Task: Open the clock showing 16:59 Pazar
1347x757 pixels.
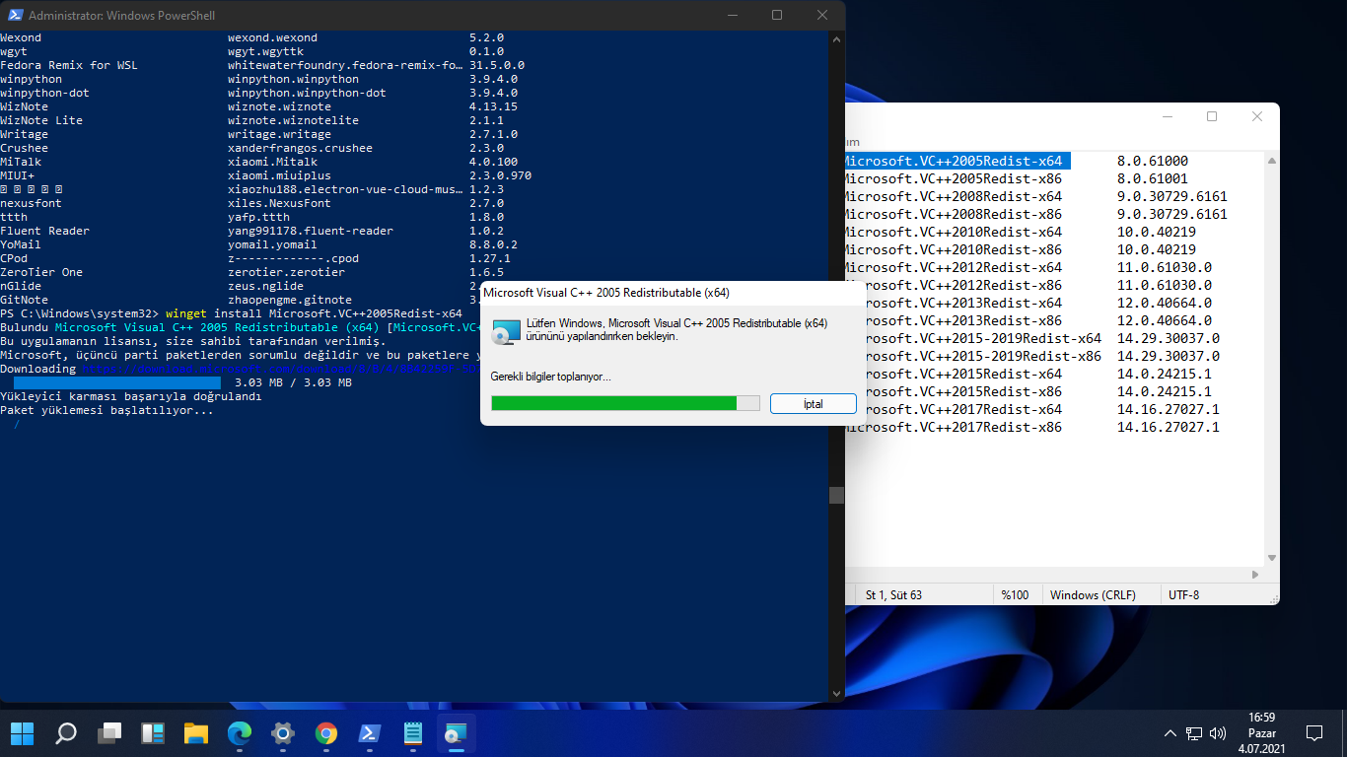Action: tap(1261, 733)
